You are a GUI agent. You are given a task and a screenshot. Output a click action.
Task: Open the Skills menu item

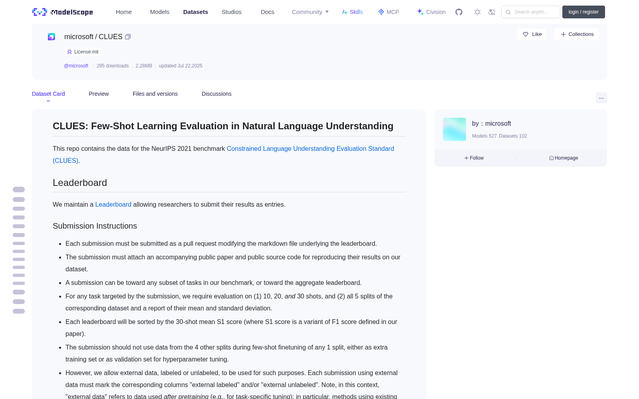(x=352, y=12)
